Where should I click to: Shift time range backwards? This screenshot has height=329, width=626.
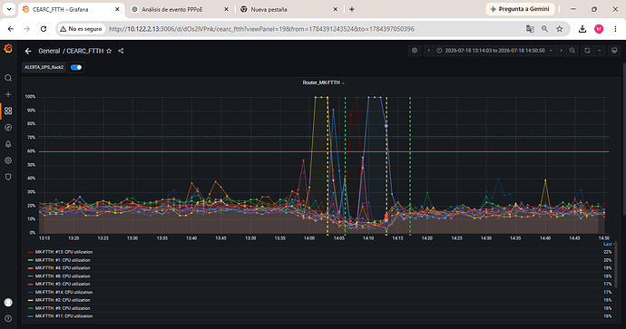(429, 51)
